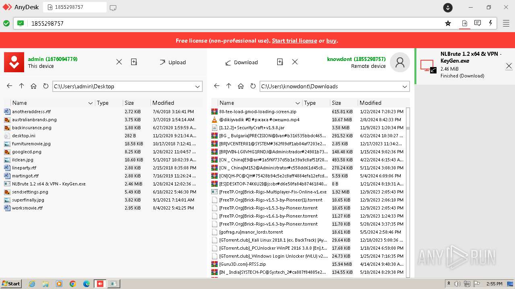Select local file NLBrute 1.2 x64 & VPN - KeyGen.exe
The height and width of the screenshot is (289, 515).
coord(103,184)
